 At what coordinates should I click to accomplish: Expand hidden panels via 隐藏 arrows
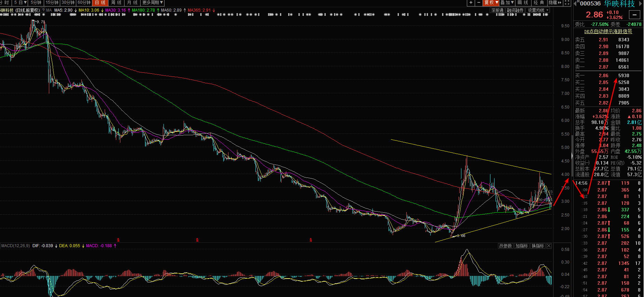click(555, 3)
